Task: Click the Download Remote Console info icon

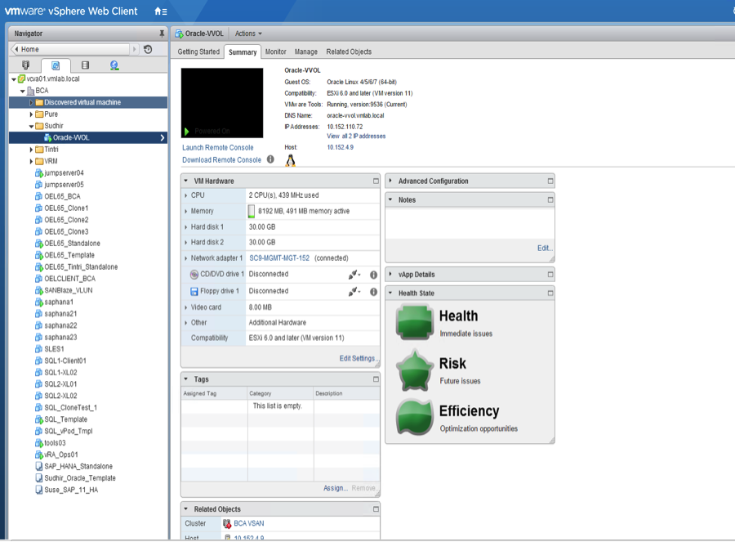Action: click(270, 159)
